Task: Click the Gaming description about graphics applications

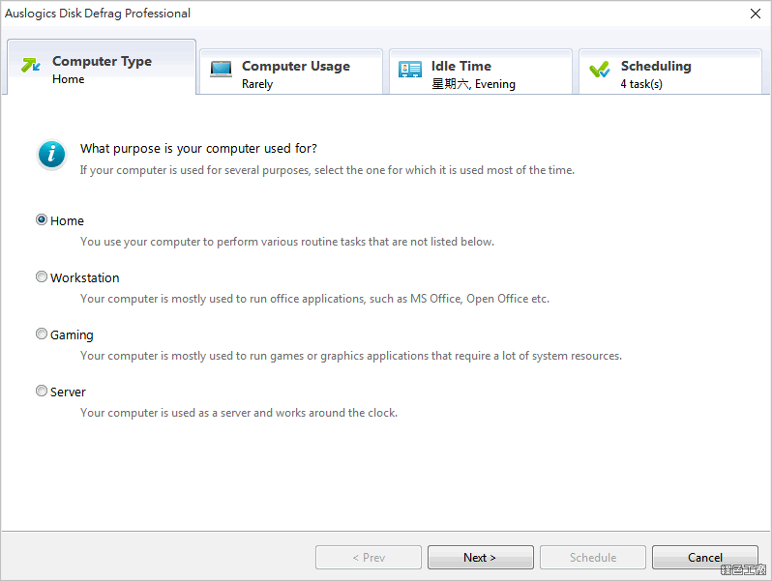Action: click(351, 356)
